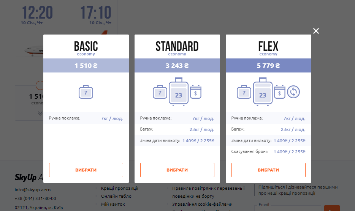The image size is (355, 211).
Task: Click the Email subscription input field
Action: [x=289, y=208]
